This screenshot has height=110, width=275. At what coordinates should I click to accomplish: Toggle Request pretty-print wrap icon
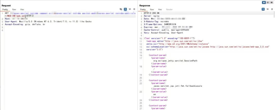point(125,9)
